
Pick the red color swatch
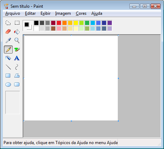pos(59,23)
